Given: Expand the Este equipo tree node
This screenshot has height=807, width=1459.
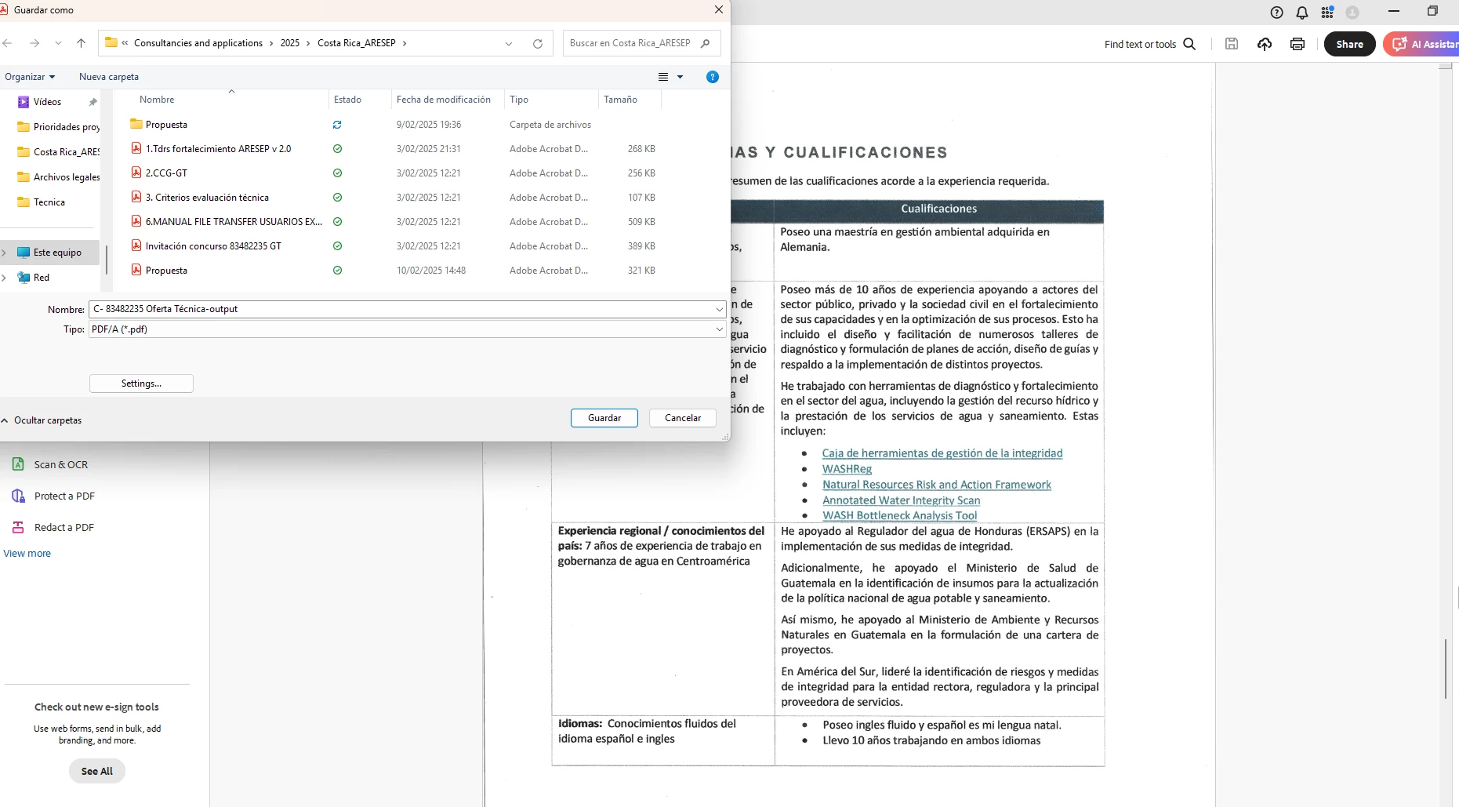Looking at the screenshot, I should [5, 253].
